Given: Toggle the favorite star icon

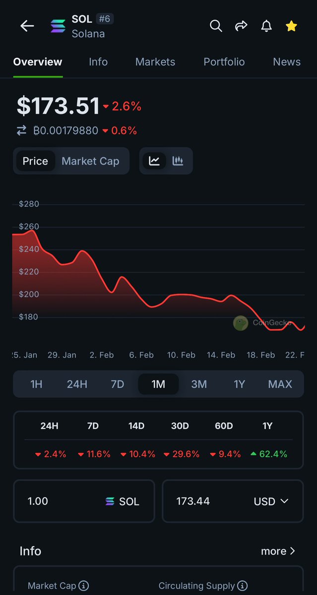Looking at the screenshot, I should point(292,26).
